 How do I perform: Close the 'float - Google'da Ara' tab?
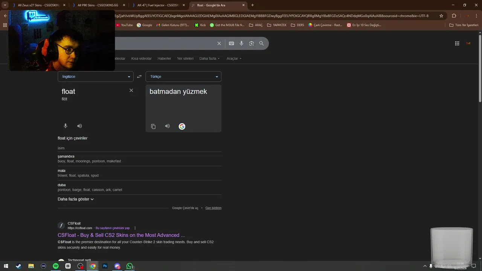click(244, 5)
